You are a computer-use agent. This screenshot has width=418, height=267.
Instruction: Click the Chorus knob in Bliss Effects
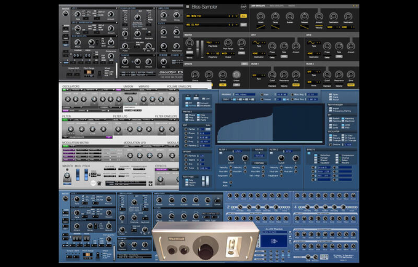195,74
